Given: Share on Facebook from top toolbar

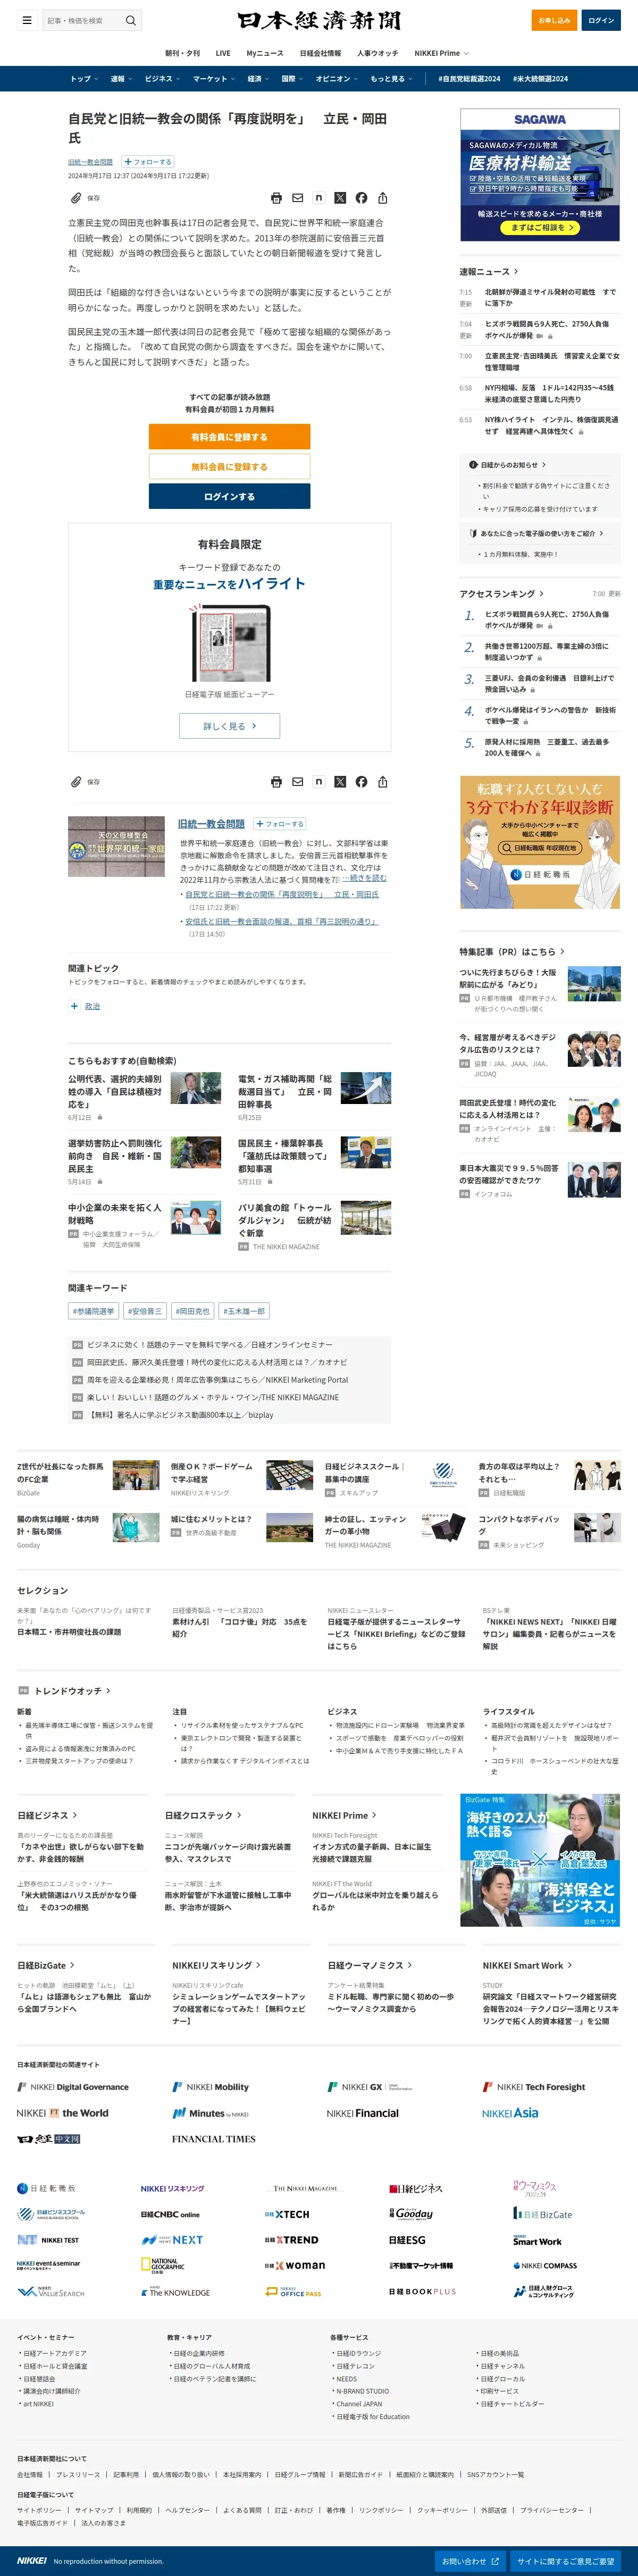Looking at the screenshot, I should point(361,198).
